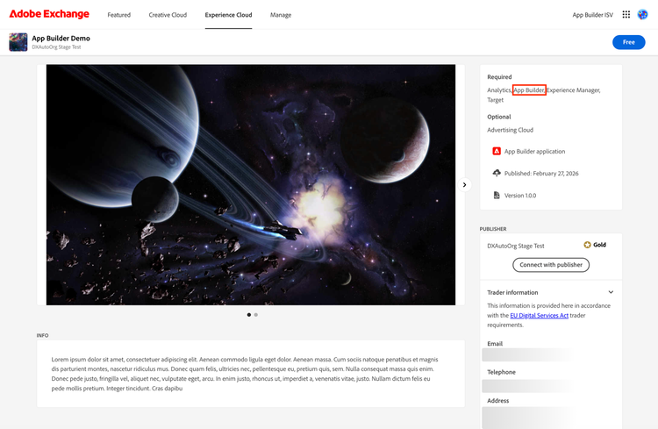The image size is (658, 429).
Task: Click the App Builder application label
Action: pyautogui.click(x=534, y=152)
